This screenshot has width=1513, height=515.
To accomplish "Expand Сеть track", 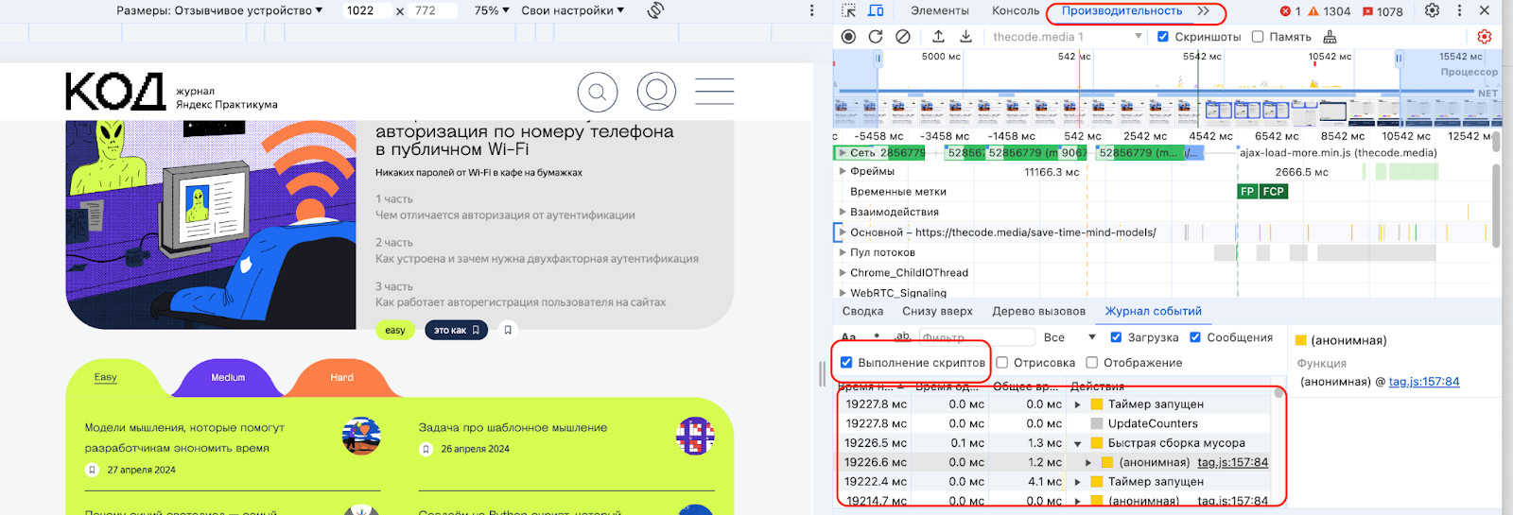I will tap(843, 152).
